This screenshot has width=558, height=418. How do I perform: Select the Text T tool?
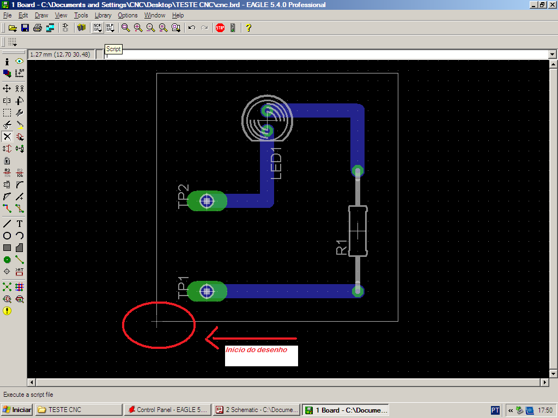point(20,224)
